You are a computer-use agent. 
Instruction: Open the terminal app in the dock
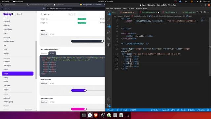(84, 115)
